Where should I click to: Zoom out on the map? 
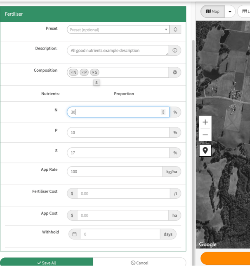coord(205,135)
